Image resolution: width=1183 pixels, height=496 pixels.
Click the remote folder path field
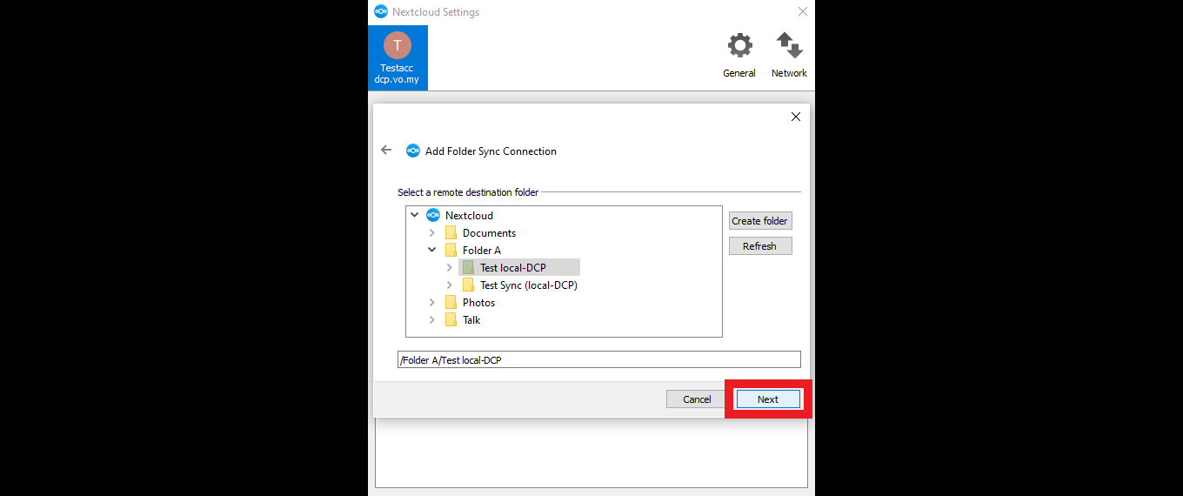coord(598,360)
